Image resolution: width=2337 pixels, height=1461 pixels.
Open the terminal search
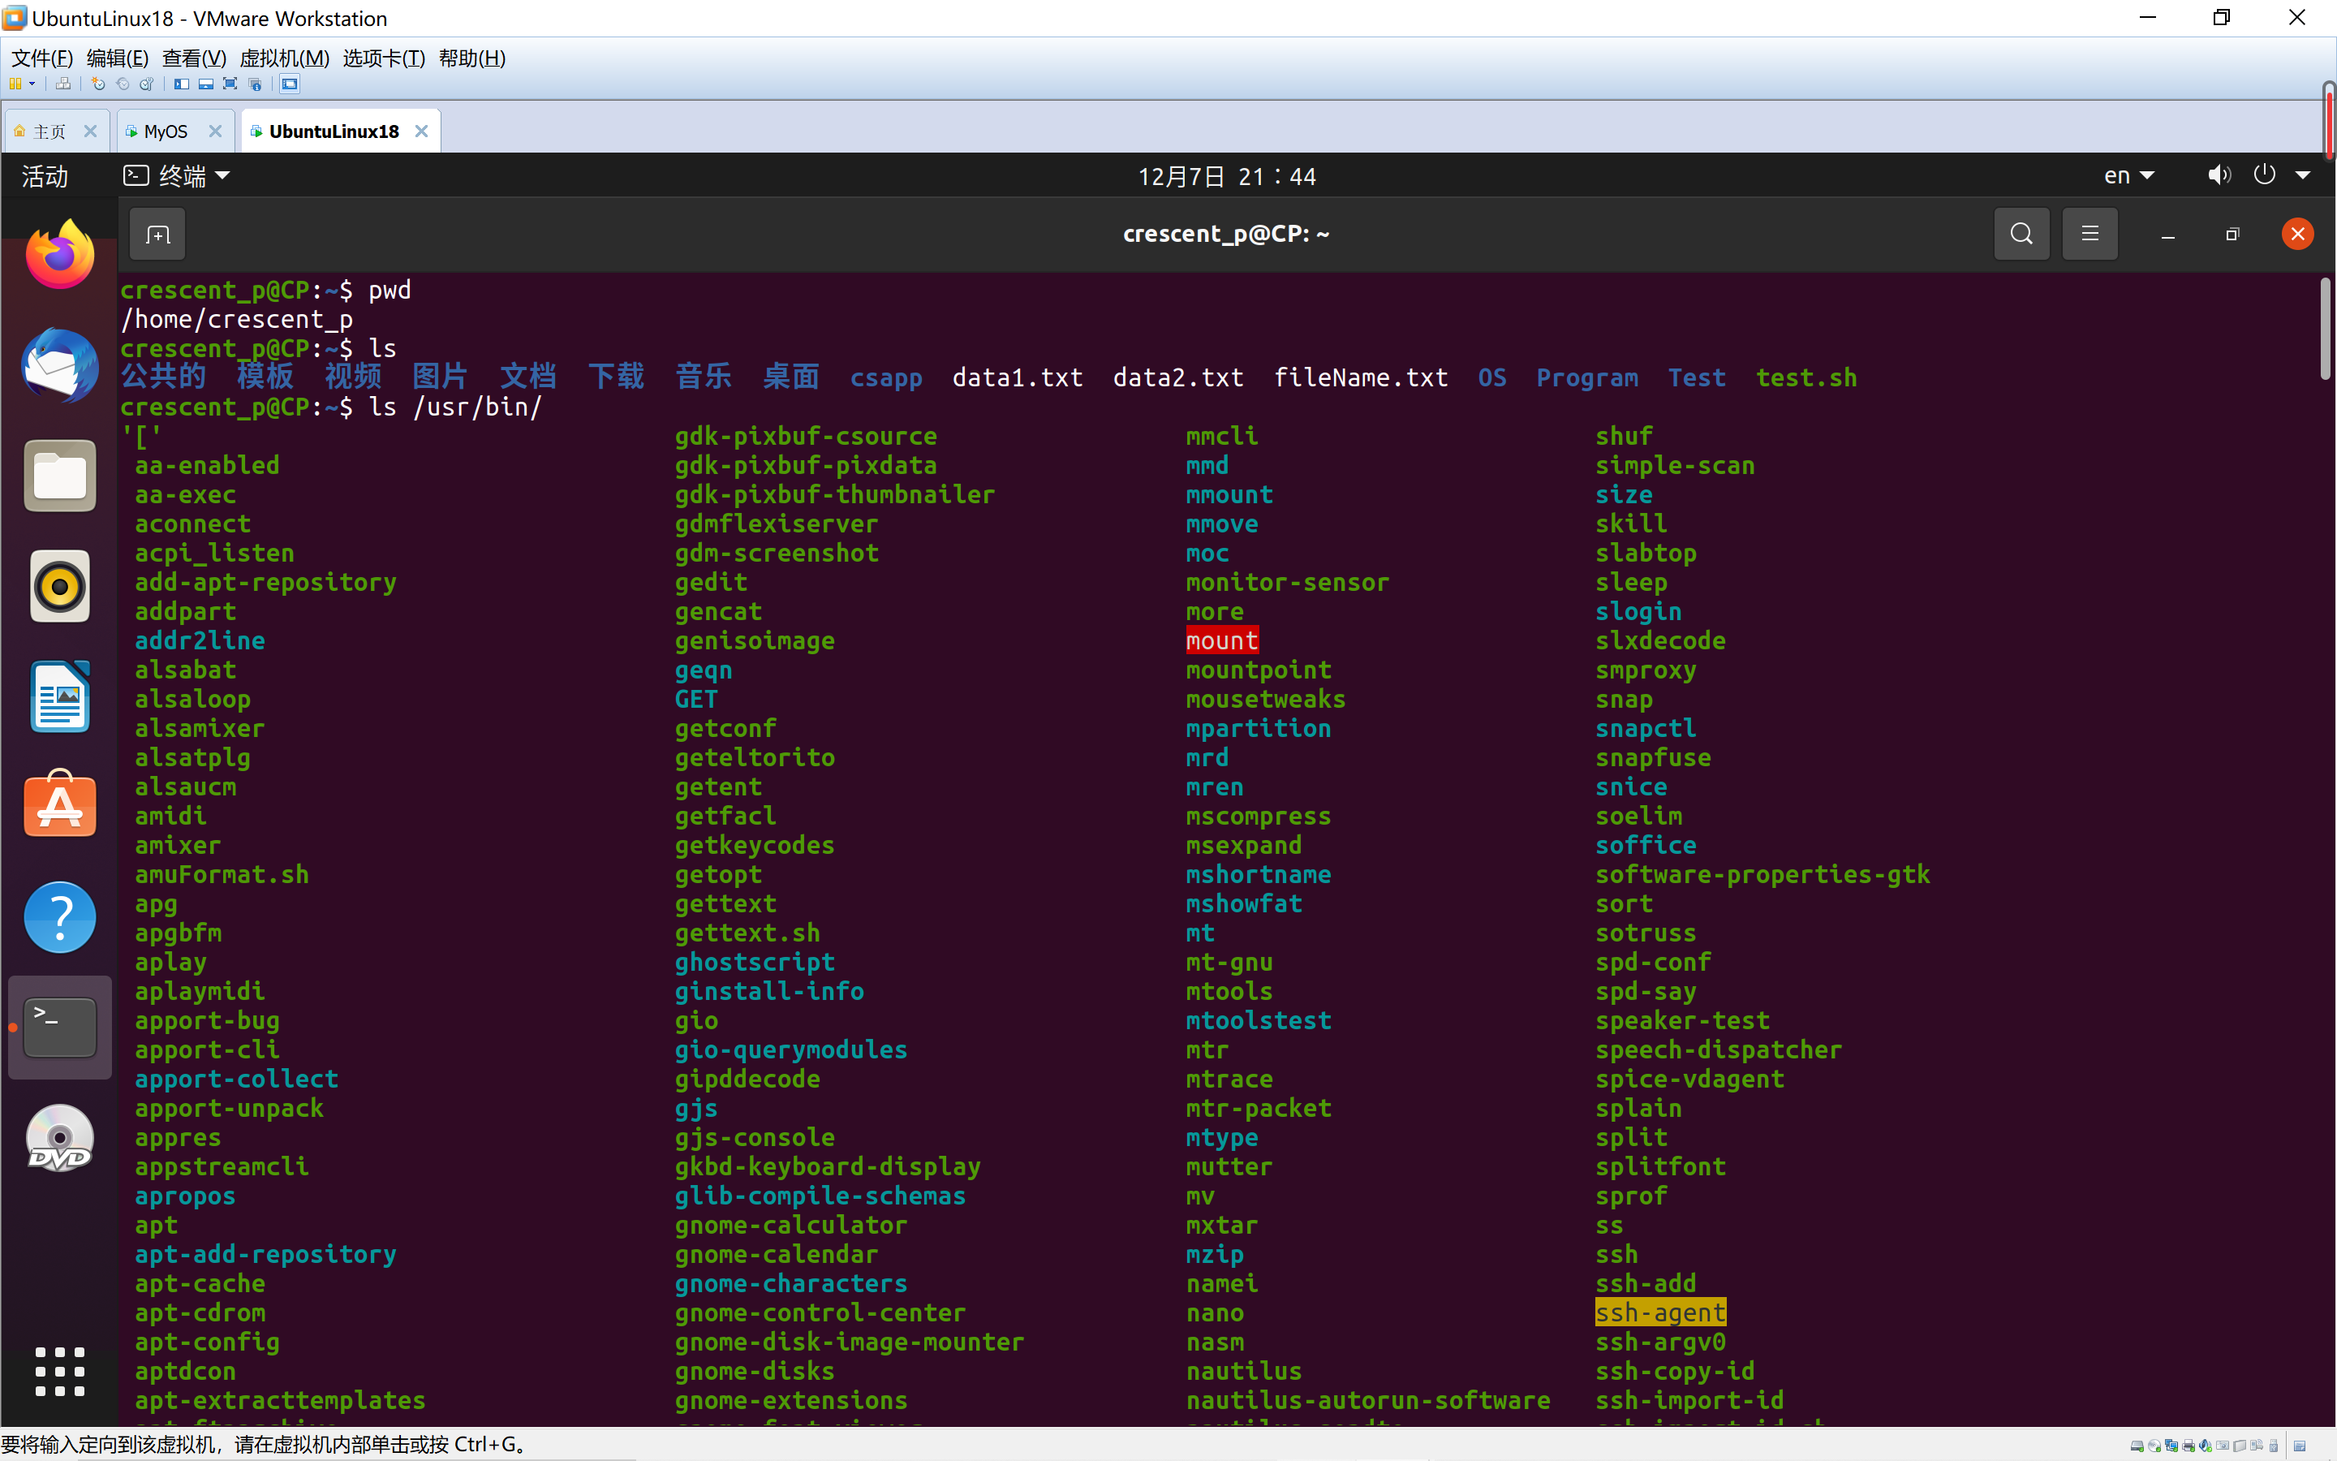click(x=2021, y=234)
